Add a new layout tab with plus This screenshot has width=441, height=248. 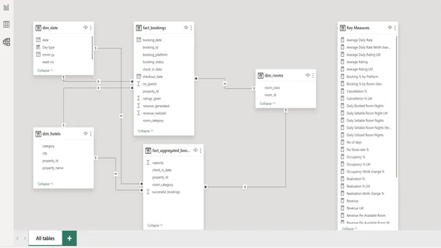pos(69,239)
